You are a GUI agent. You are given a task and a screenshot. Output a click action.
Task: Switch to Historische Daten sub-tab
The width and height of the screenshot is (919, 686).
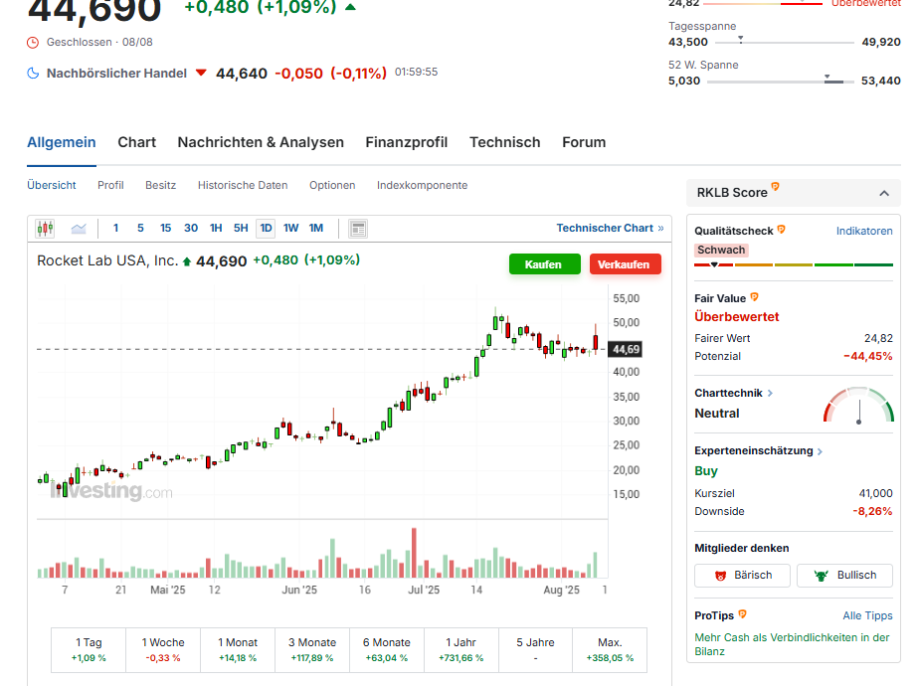(243, 185)
